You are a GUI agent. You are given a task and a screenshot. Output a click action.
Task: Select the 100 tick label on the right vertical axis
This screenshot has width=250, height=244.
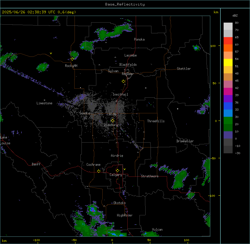coord(213,46)
